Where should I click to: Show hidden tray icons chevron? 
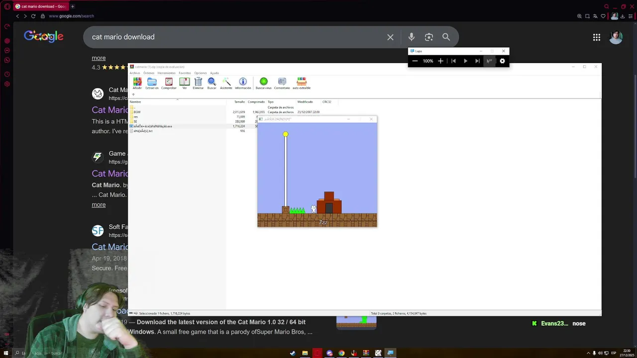coord(588,353)
